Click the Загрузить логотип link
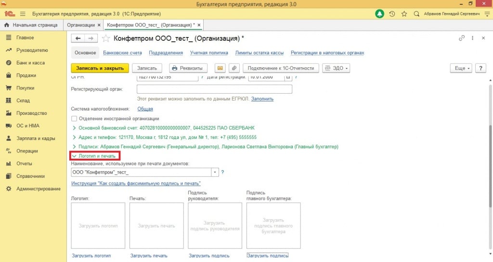The image size is (493, 262). tap(91, 256)
